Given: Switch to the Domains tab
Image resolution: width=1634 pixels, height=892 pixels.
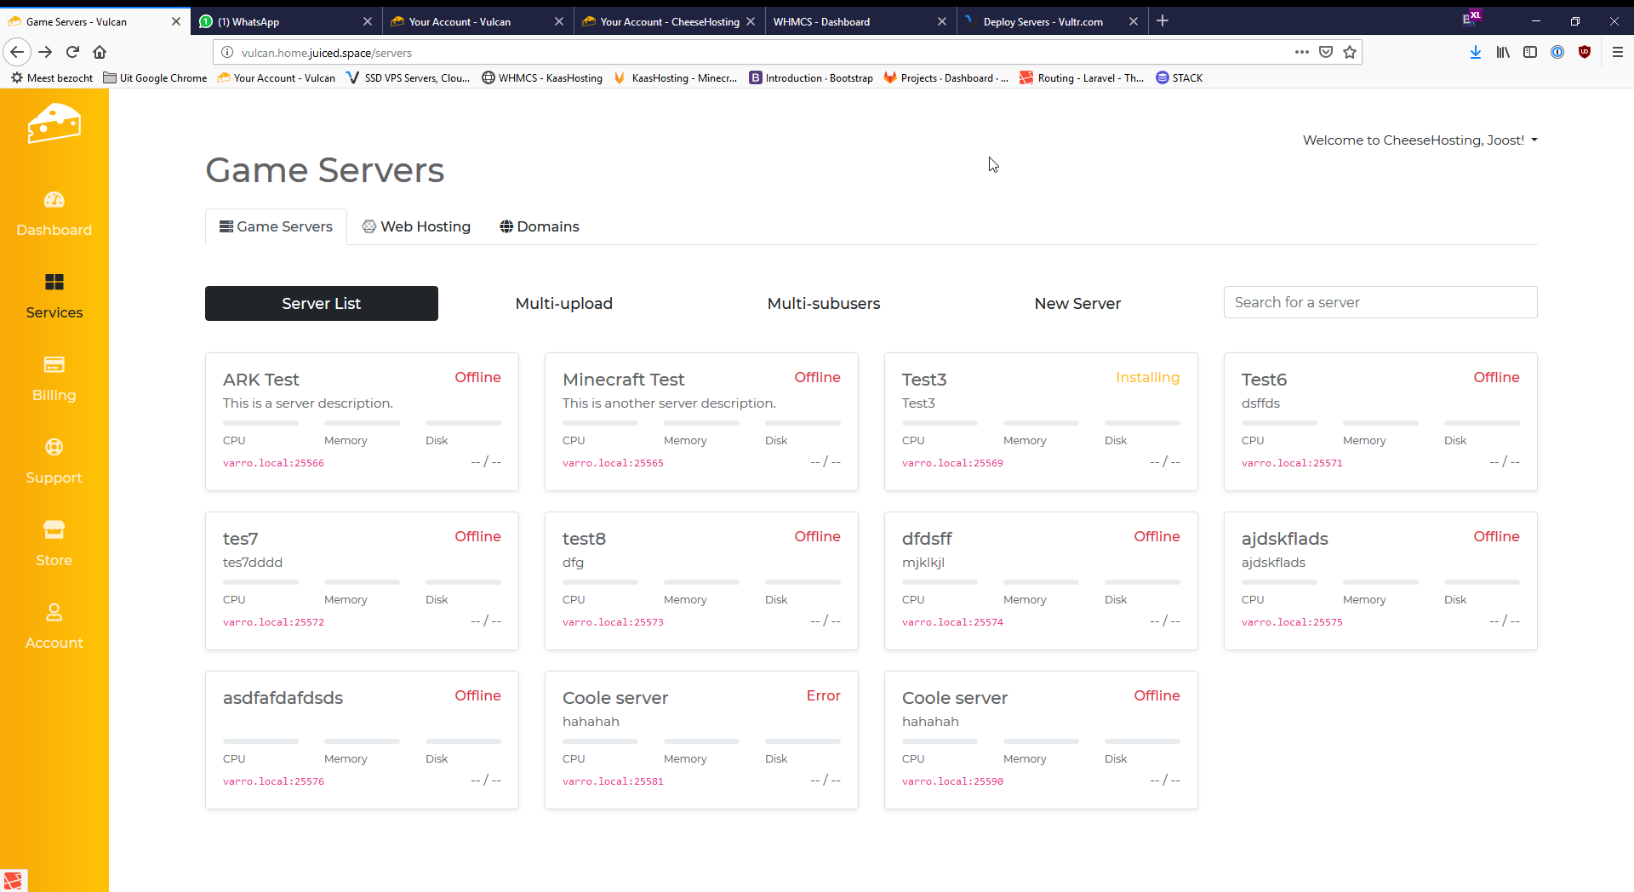Looking at the screenshot, I should 539,226.
